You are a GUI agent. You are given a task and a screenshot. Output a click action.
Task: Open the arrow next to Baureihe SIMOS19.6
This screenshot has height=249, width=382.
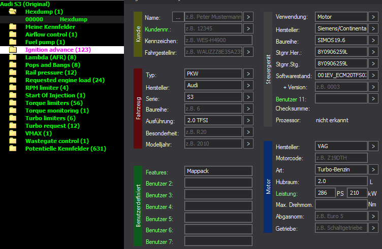coord(373,40)
